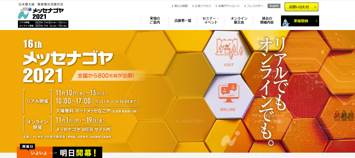Click the 入場無料 ポートメッセなごや text
Image resolution: width=355 pixels, height=158 pixels.
click(x=83, y=111)
